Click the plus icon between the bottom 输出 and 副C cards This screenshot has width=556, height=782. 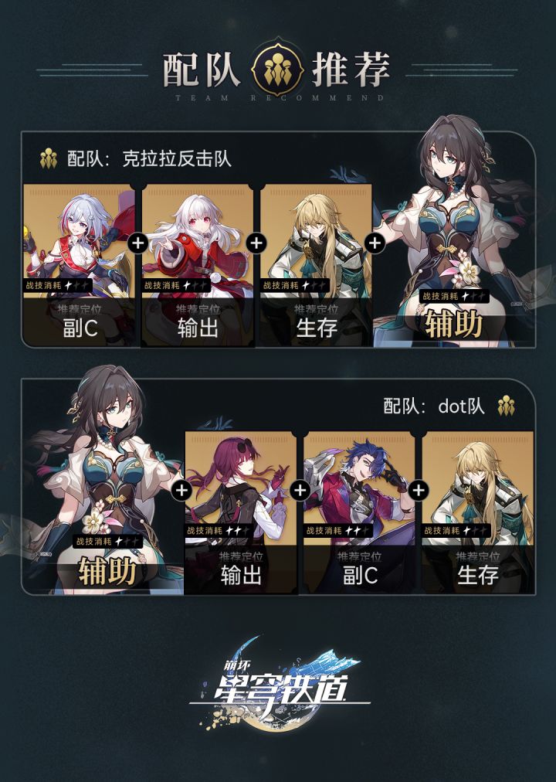point(300,490)
